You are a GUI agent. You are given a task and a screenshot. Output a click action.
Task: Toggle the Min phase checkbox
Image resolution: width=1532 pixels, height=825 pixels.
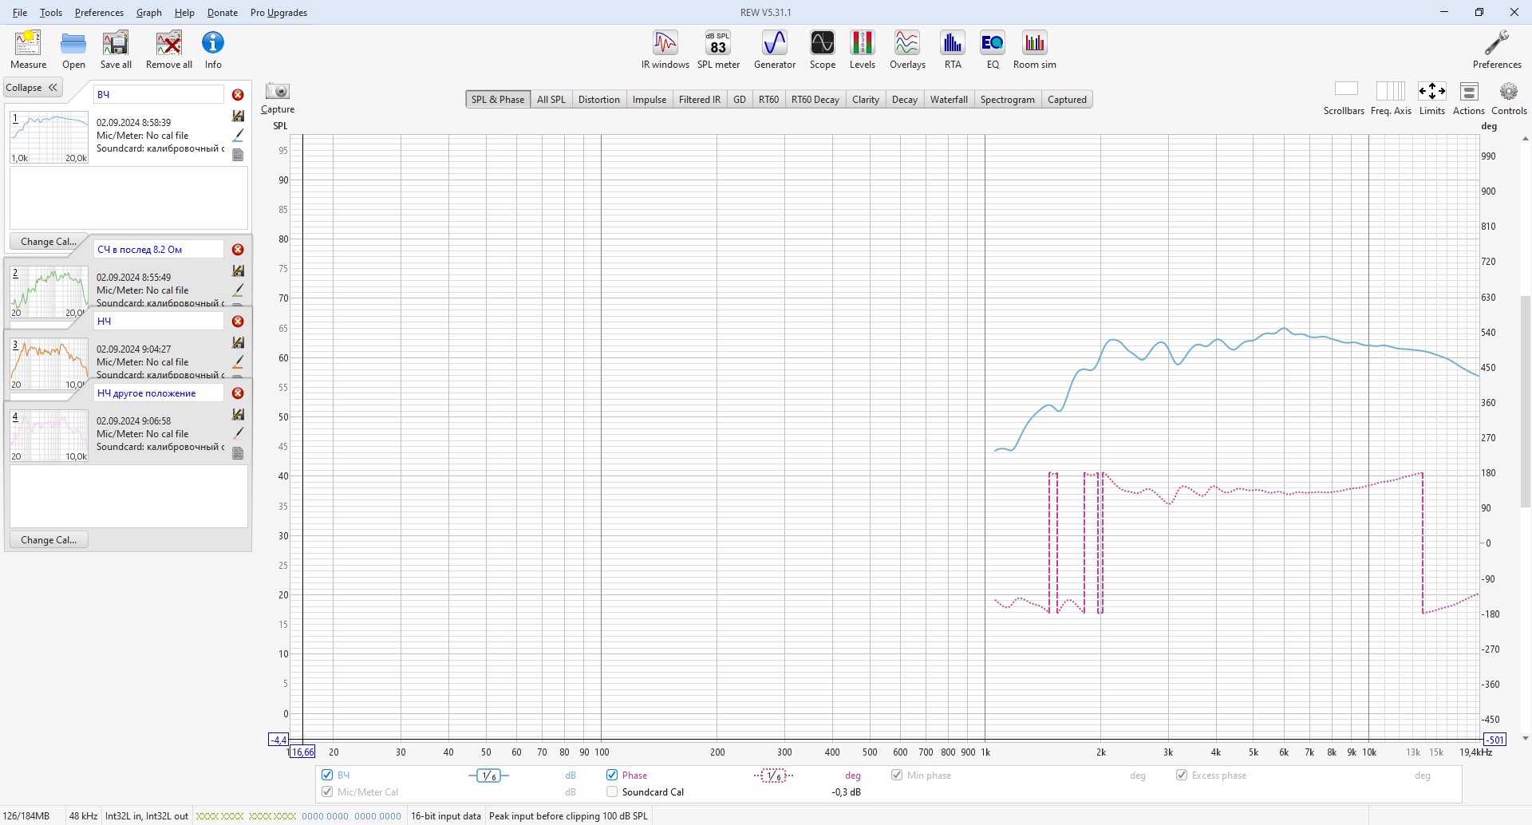point(897,775)
